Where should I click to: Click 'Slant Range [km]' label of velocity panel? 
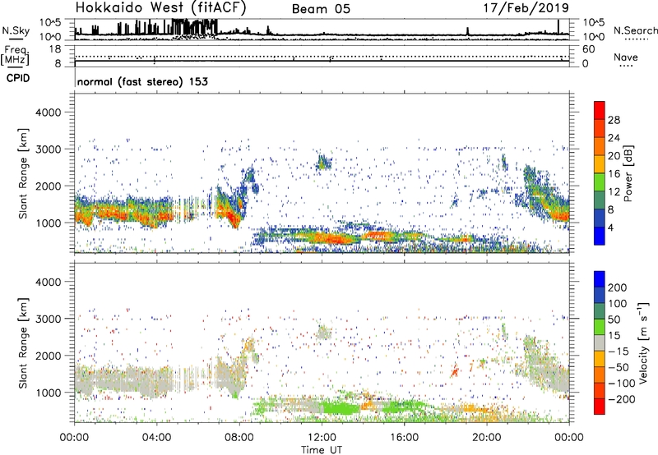click(23, 343)
